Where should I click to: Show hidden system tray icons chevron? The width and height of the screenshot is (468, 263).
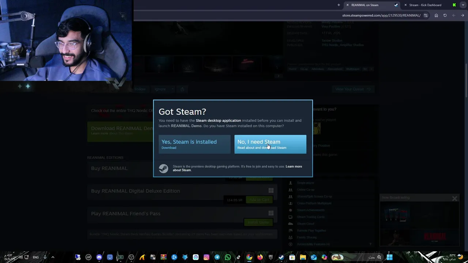(x=53, y=257)
